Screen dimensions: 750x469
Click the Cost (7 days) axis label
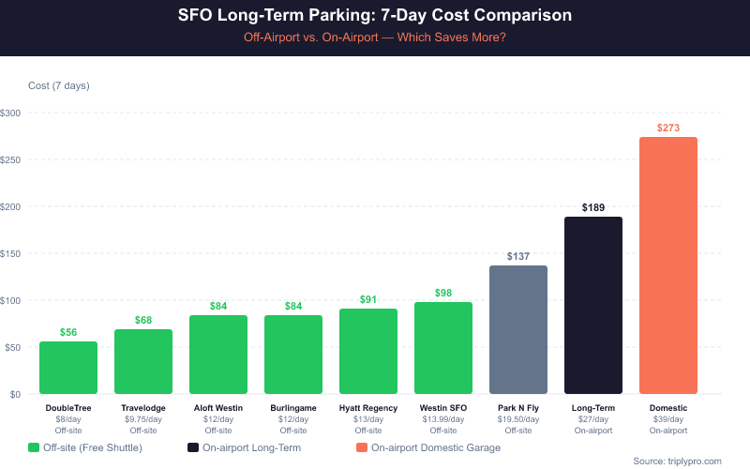[x=59, y=85]
